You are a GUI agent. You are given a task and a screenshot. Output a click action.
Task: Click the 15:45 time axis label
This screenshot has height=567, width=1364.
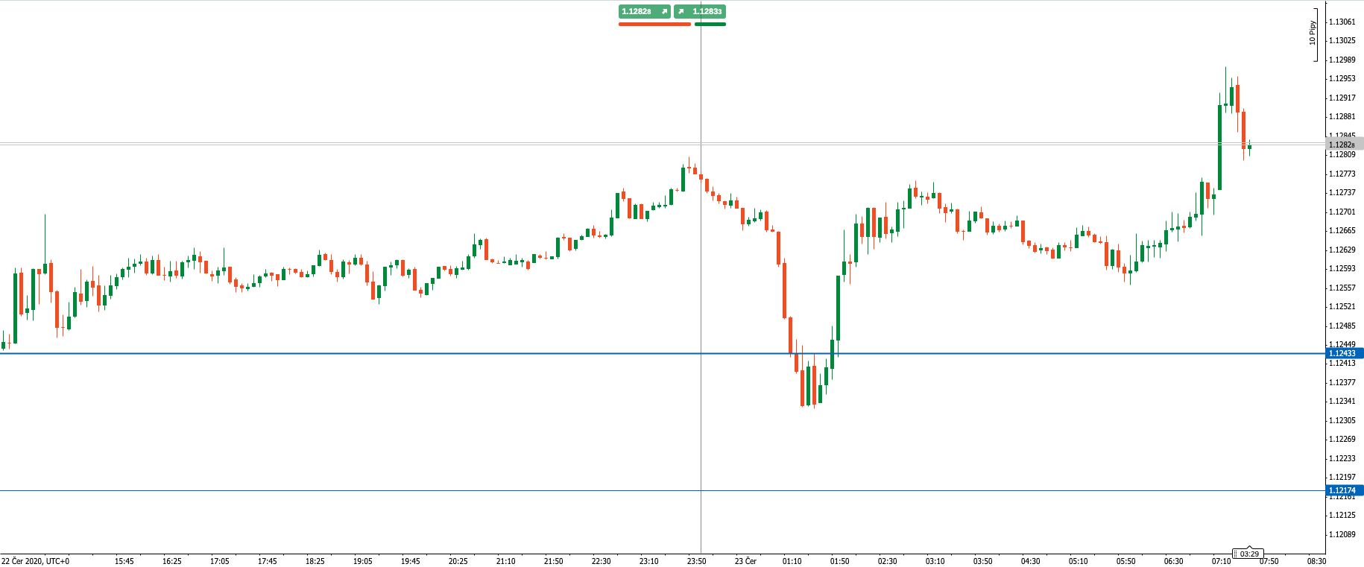pyautogui.click(x=124, y=561)
